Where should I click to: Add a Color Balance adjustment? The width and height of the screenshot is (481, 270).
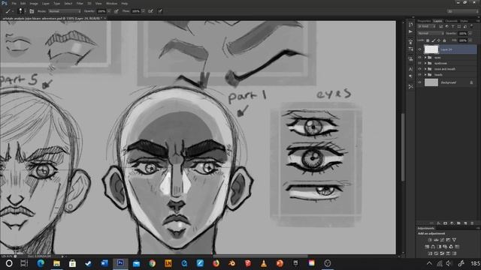point(433,247)
